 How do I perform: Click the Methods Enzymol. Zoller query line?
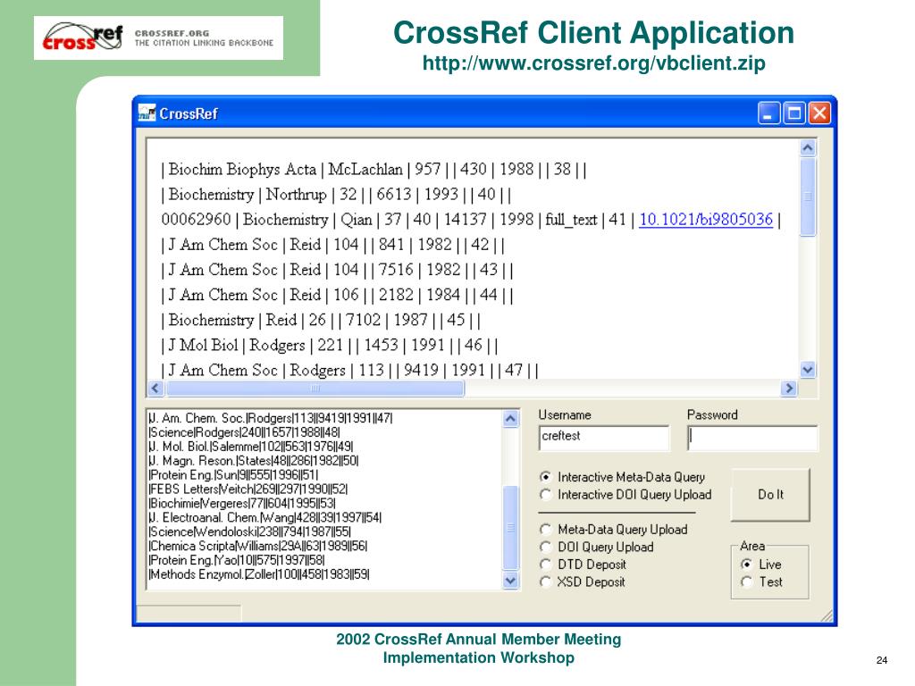tap(259, 574)
